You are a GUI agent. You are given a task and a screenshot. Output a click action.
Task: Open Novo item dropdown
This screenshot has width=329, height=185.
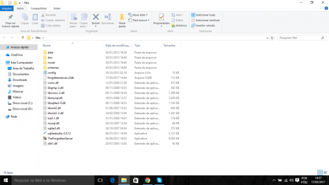(138, 15)
